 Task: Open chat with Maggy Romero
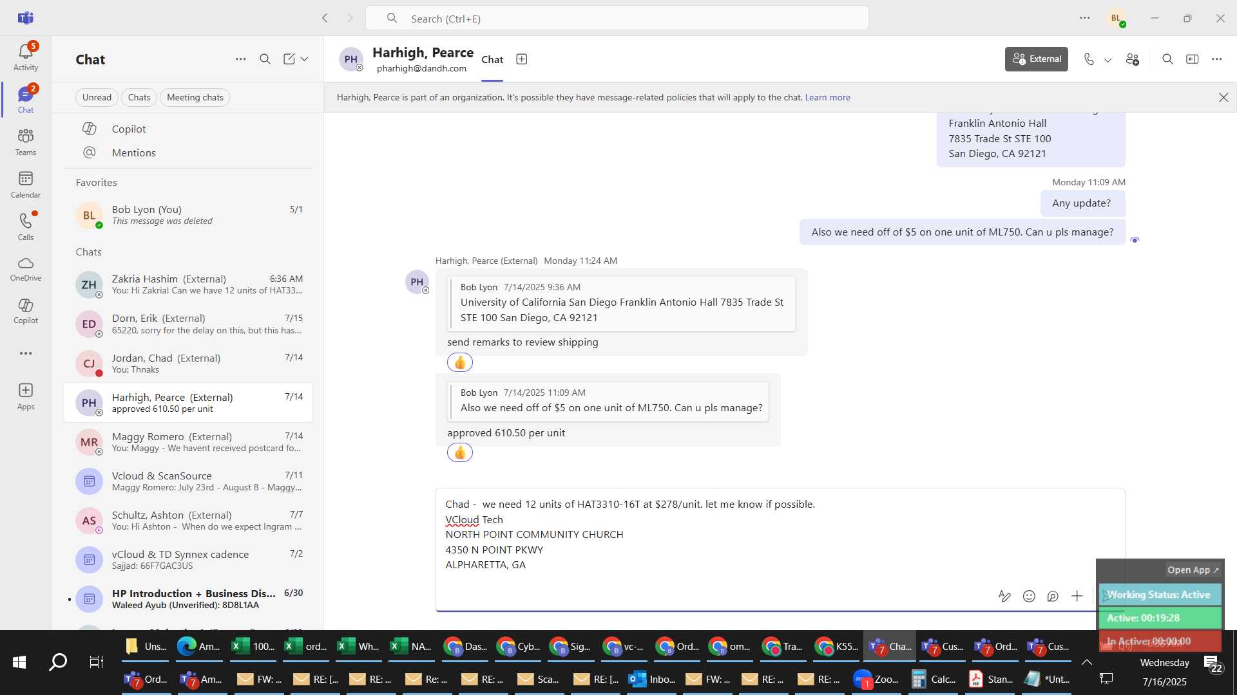(x=188, y=442)
